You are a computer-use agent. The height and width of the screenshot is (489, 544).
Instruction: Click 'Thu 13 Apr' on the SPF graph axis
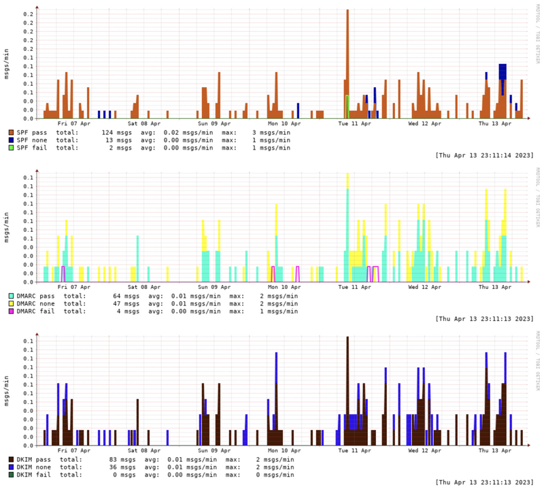(495, 124)
